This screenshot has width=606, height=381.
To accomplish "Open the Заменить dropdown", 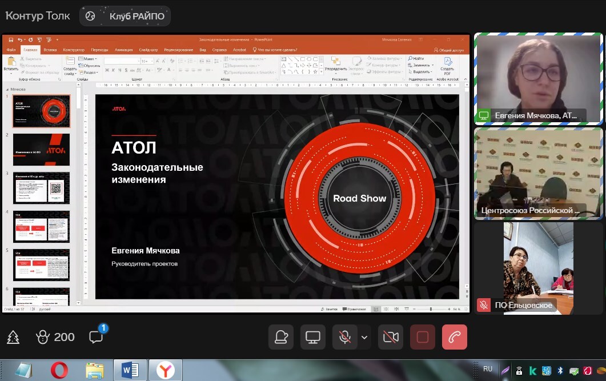I will (421, 65).
